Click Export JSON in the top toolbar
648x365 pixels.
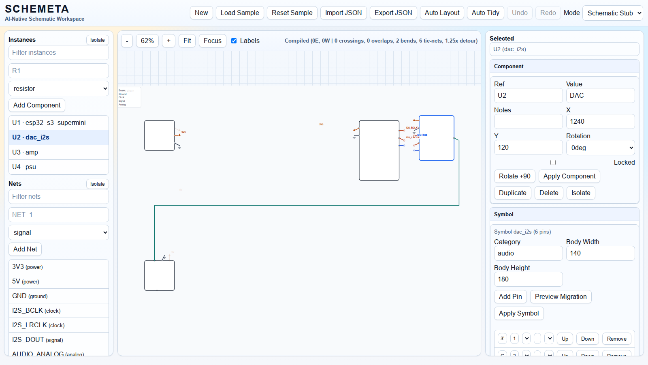tap(393, 13)
